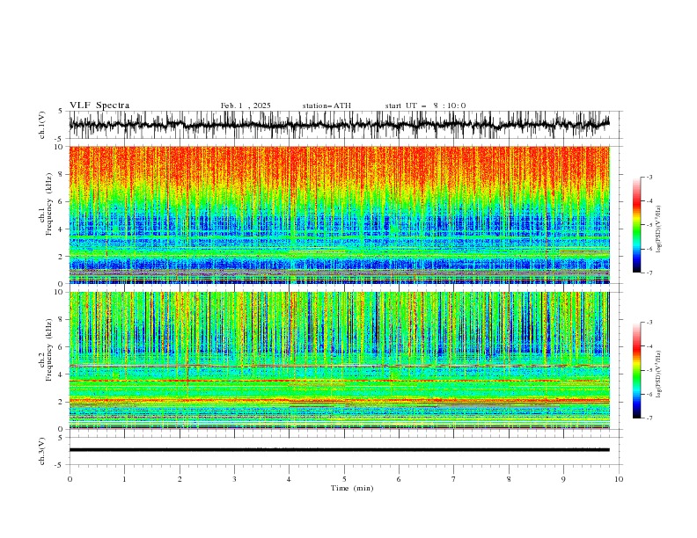Click the flat ch.3 voltage trace
Screen dimensions: 697x538
coord(339,450)
